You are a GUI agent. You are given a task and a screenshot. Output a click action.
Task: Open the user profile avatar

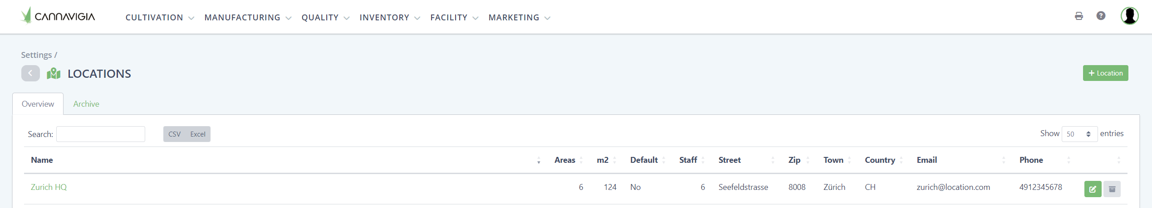point(1129,16)
